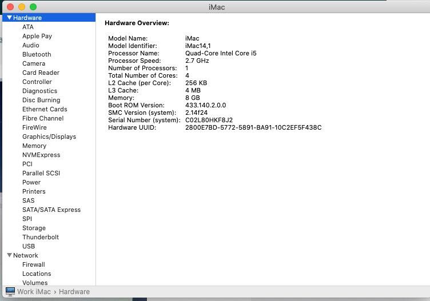Click the memory value 8 GB
The image size is (430, 301).
coord(193,98)
